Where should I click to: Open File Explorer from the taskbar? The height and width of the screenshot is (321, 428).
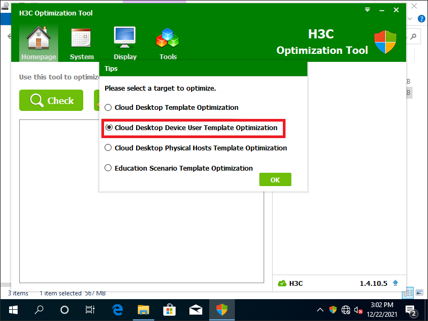coord(144,310)
